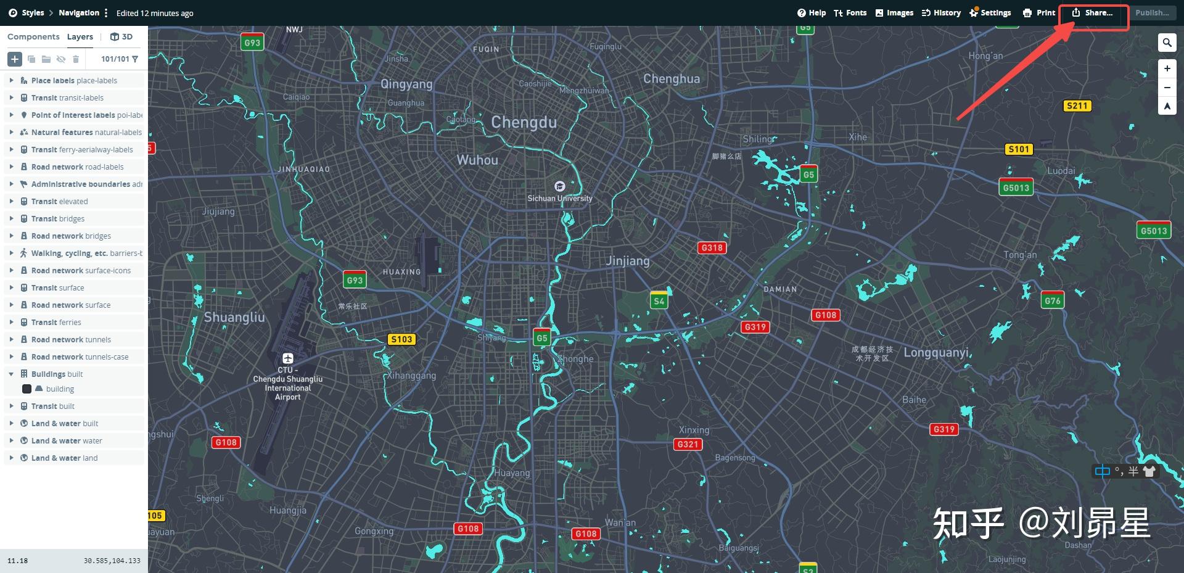Expand the Road network road-labels layer

coord(12,167)
